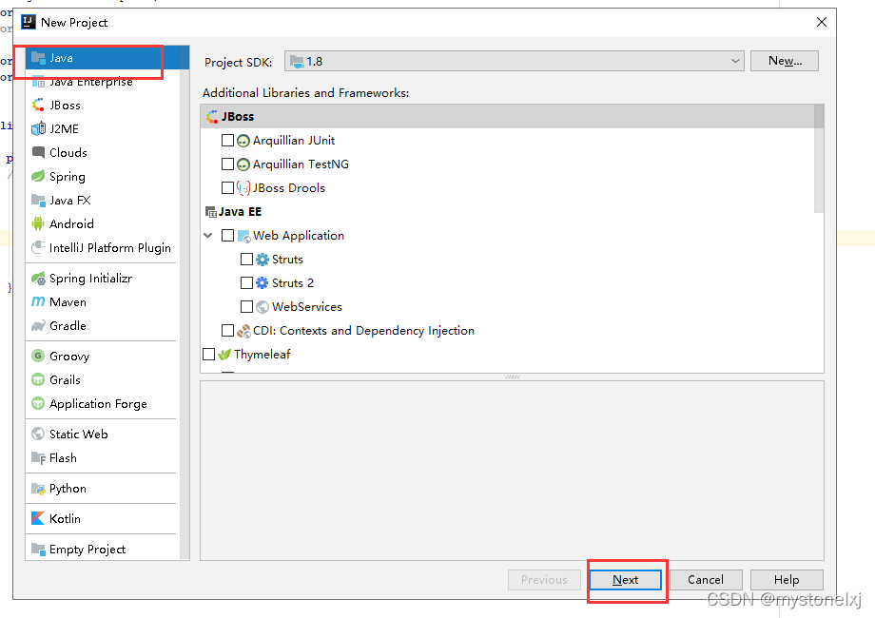
Task: Tick the WebServices checkbox
Action: [246, 306]
